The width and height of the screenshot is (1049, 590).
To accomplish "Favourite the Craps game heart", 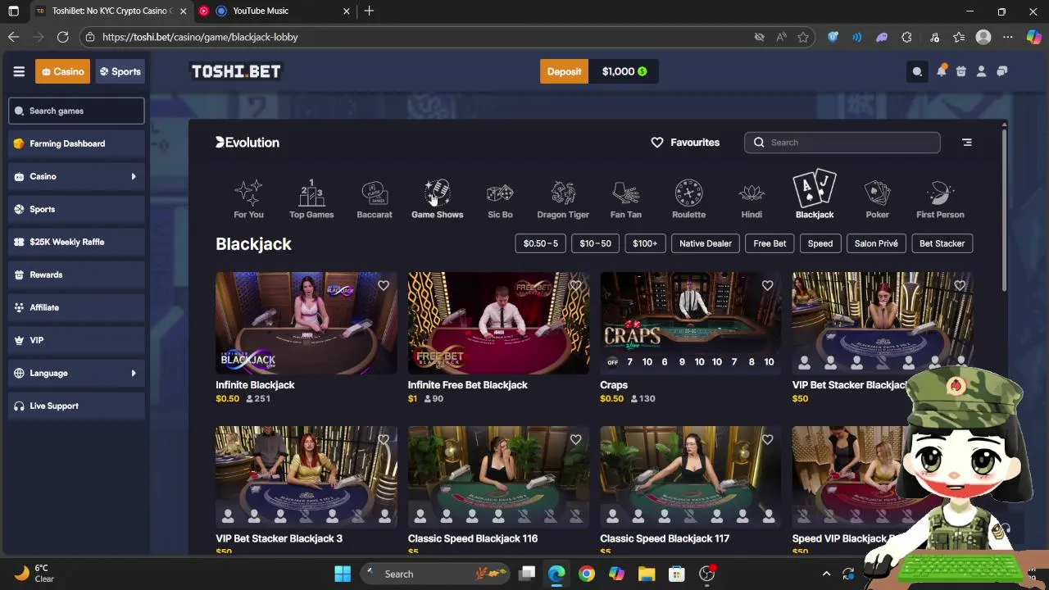I will [x=767, y=286].
